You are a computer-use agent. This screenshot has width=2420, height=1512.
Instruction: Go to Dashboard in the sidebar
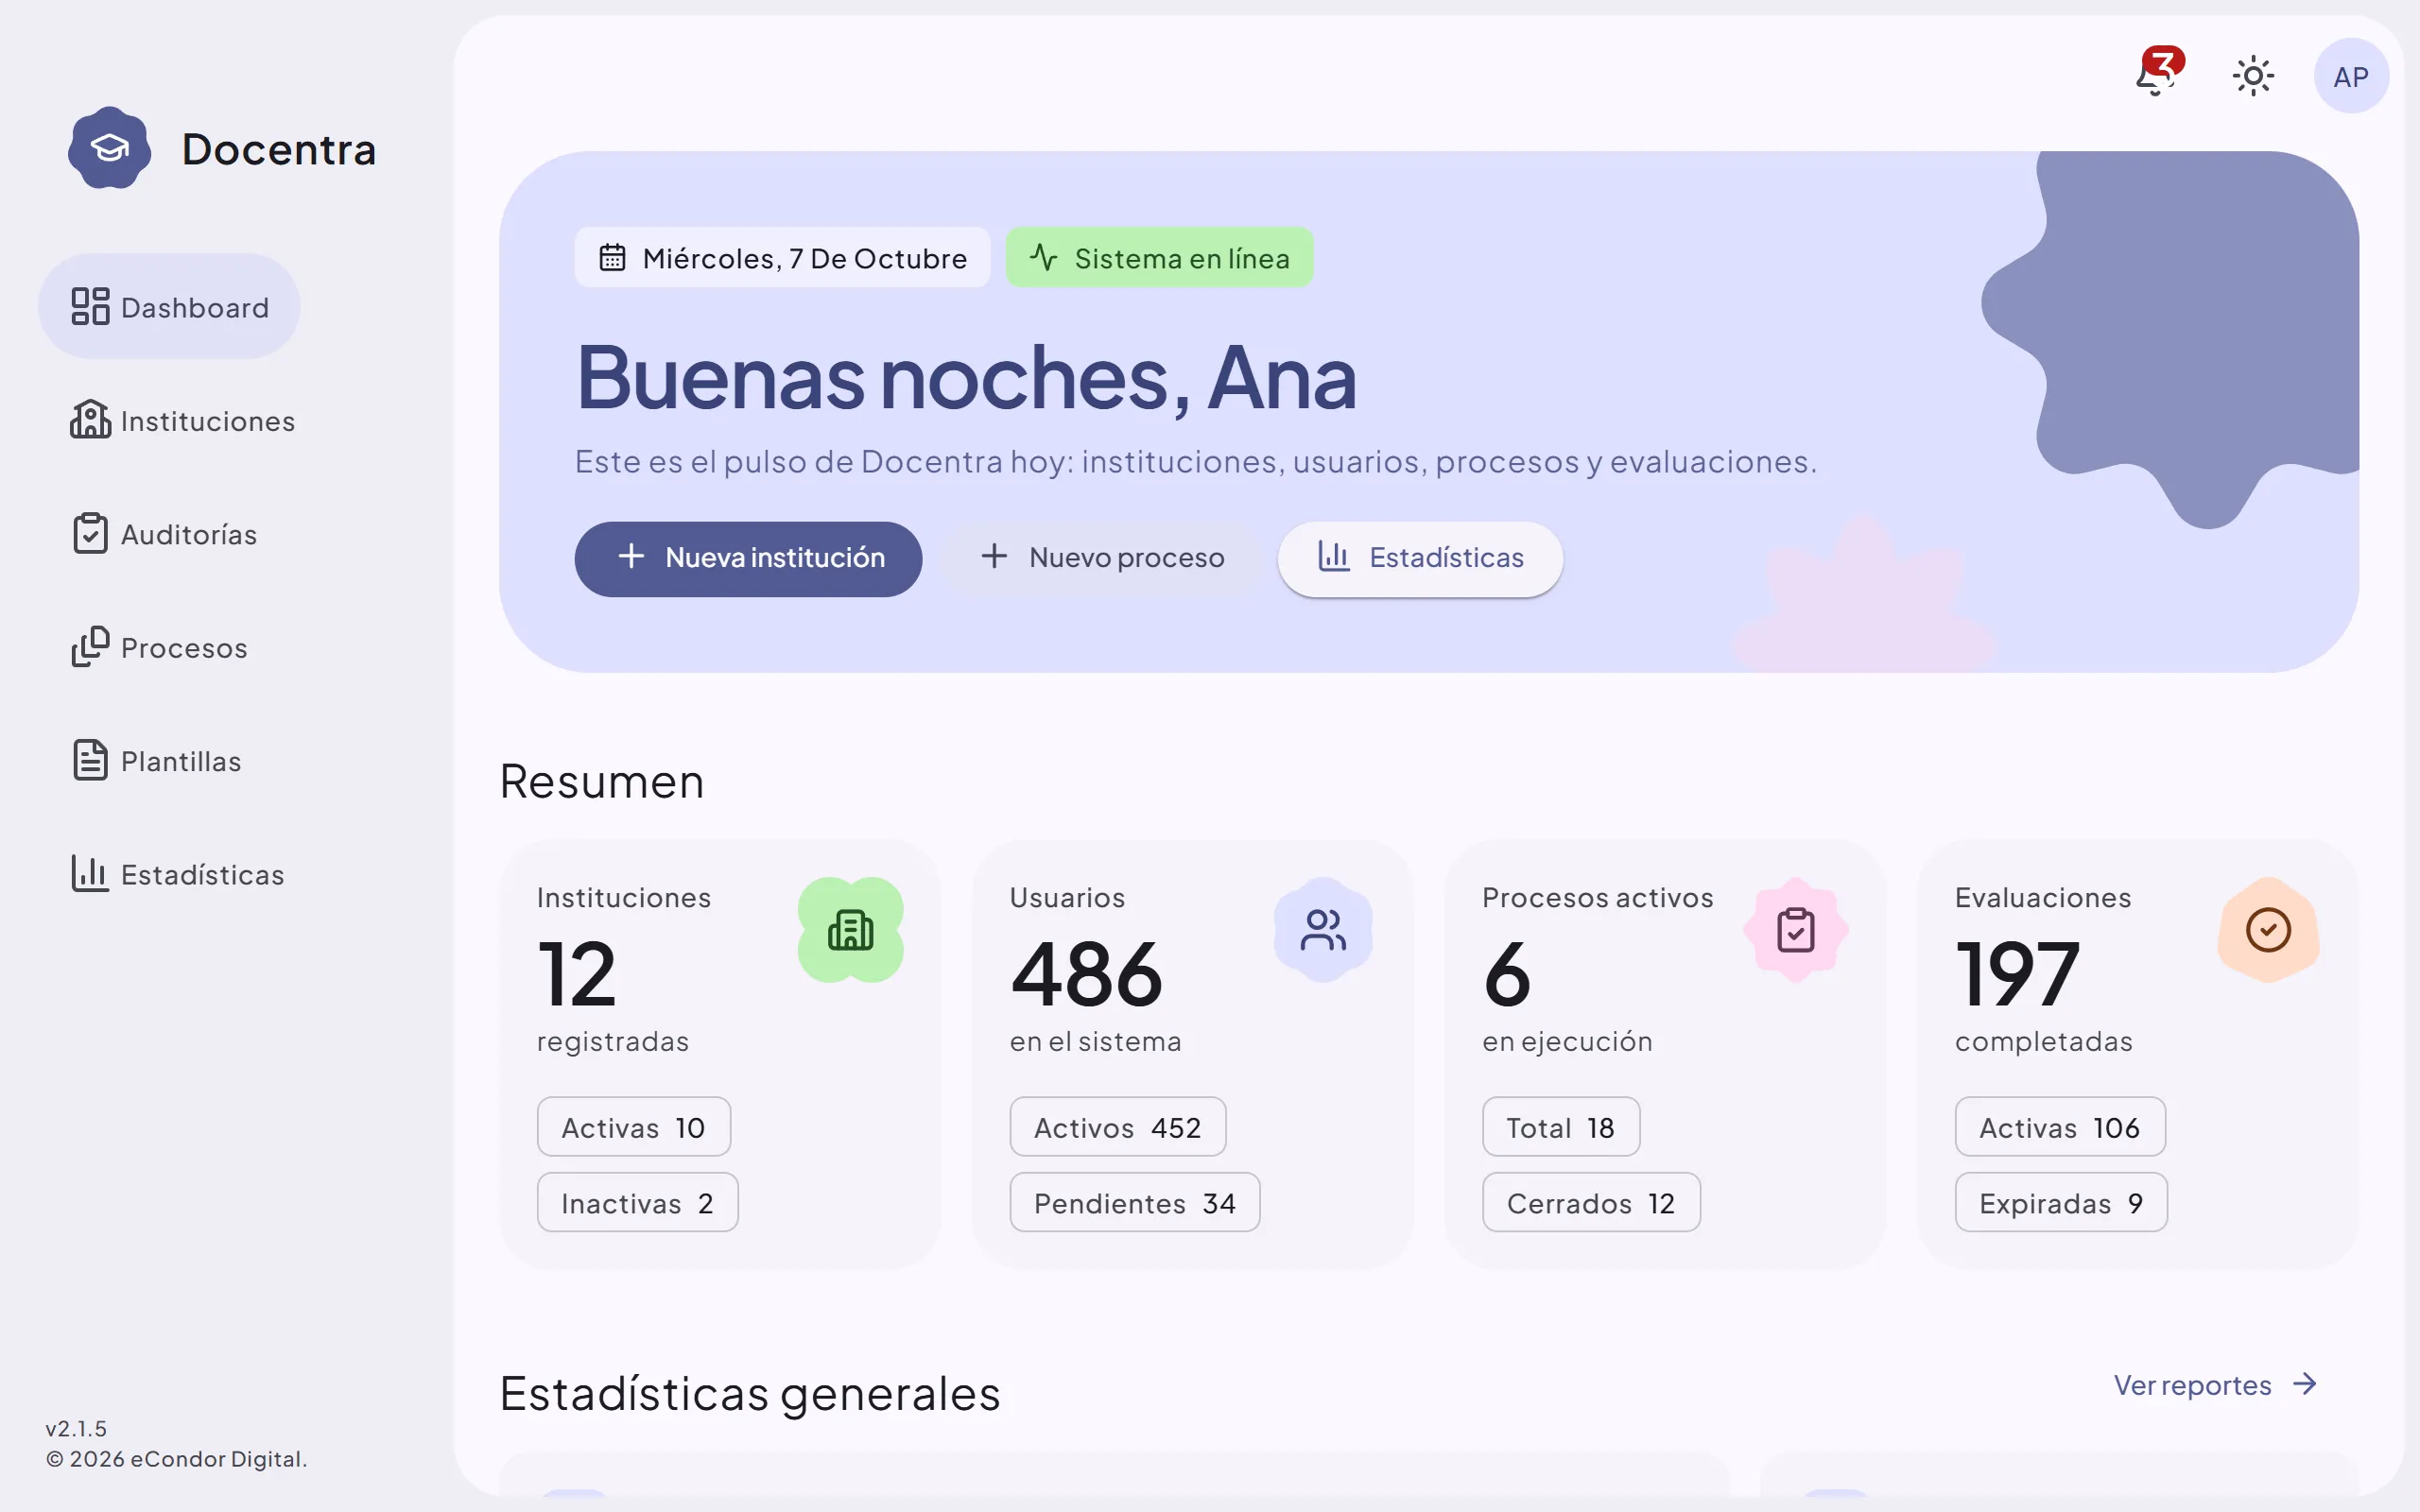coord(169,306)
